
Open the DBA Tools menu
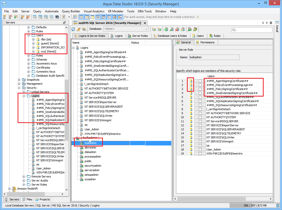(145, 11)
